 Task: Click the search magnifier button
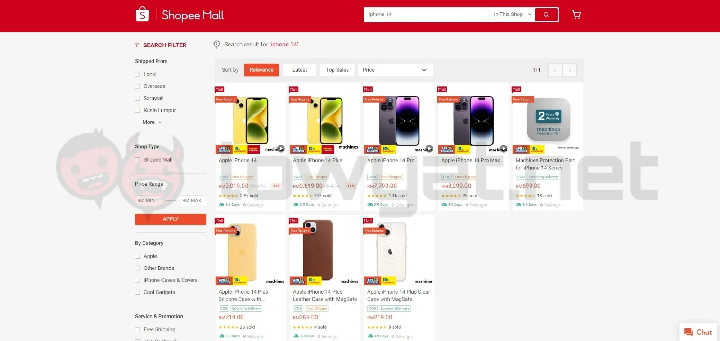pos(546,14)
